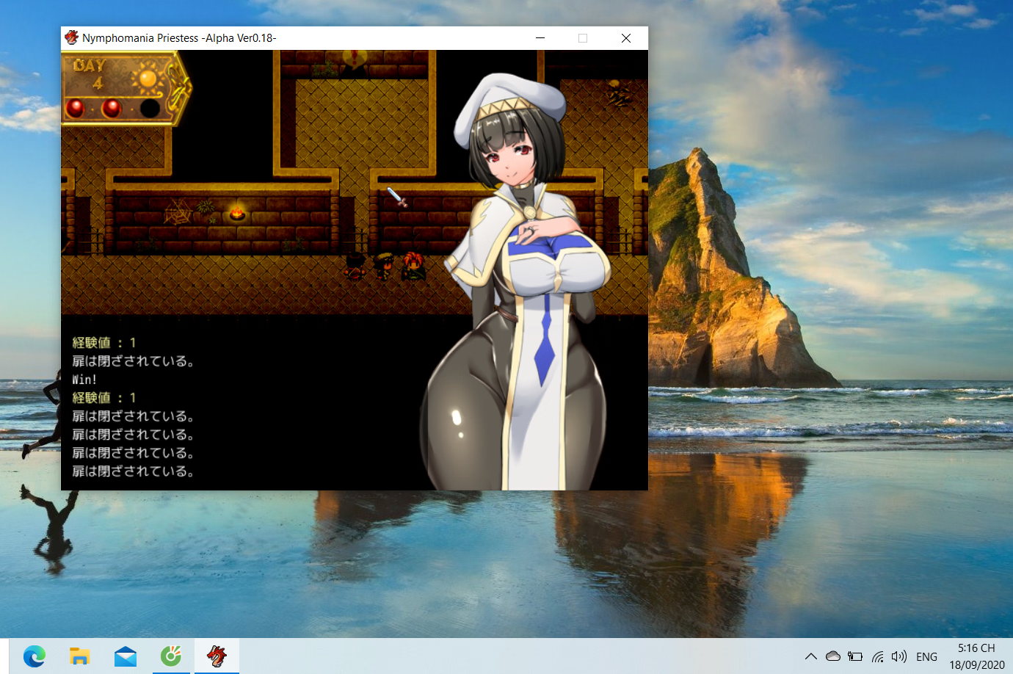This screenshot has width=1013, height=674.
Task: Open the Mail app on taskbar
Action: pyautogui.click(x=126, y=656)
